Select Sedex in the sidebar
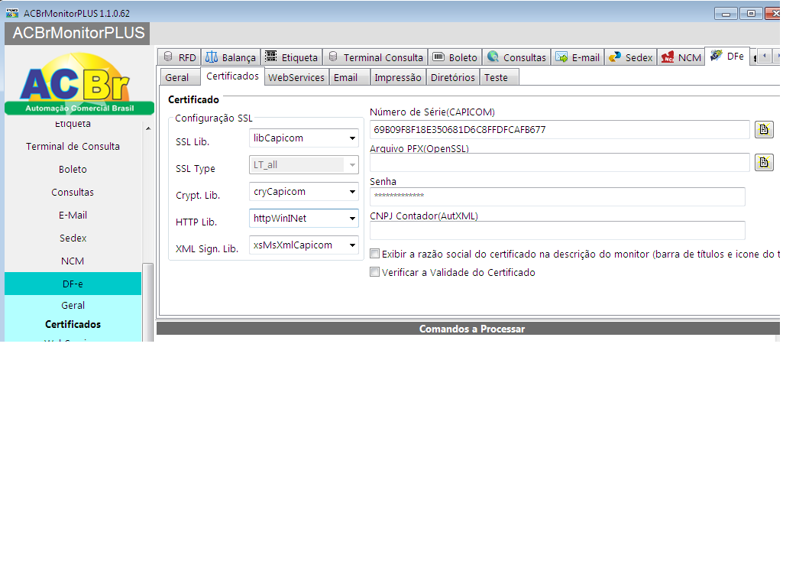The width and height of the screenshot is (812, 587). tap(73, 238)
